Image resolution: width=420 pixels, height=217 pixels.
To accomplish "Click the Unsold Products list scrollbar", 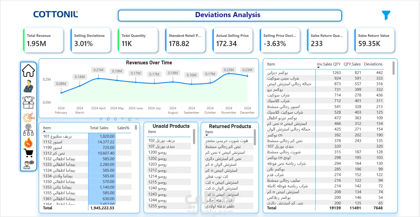I will pos(194,137).
